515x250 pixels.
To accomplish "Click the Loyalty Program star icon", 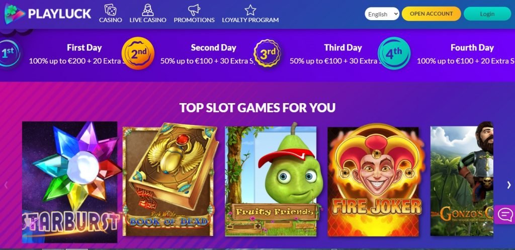I will 250,10.
